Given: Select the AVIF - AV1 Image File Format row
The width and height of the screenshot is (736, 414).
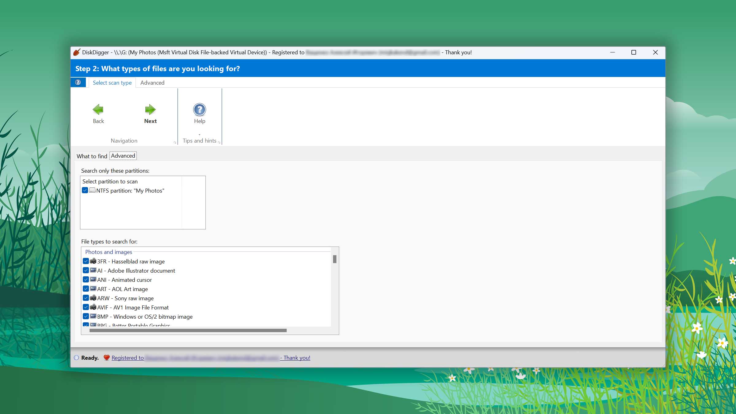Looking at the screenshot, I should point(133,307).
